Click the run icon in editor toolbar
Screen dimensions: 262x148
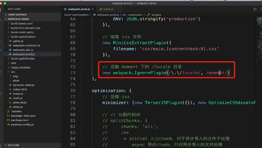(x=255, y=9)
